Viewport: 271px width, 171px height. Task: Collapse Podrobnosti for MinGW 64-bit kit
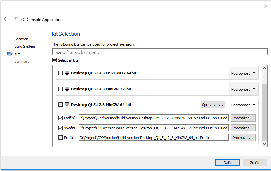pyautogui.click(x=243, y=105)
